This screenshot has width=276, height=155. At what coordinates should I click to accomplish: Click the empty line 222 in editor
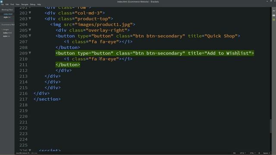tap(151, 128)
